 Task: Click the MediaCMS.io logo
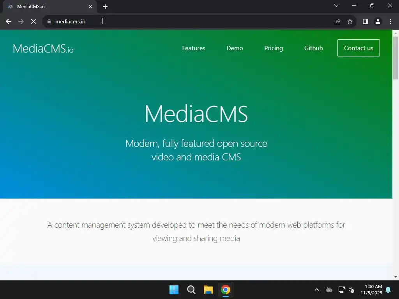[x=43, y=48]
